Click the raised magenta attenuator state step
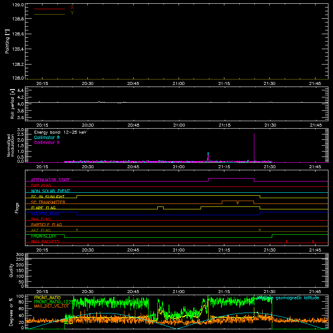333x333 pixels. point(231,179)
